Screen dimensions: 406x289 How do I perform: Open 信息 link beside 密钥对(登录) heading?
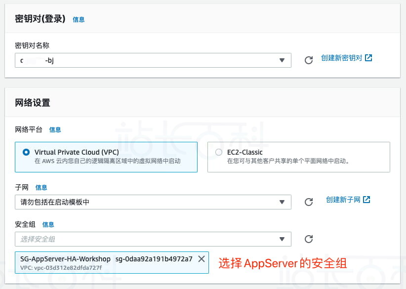click(79, 20)
